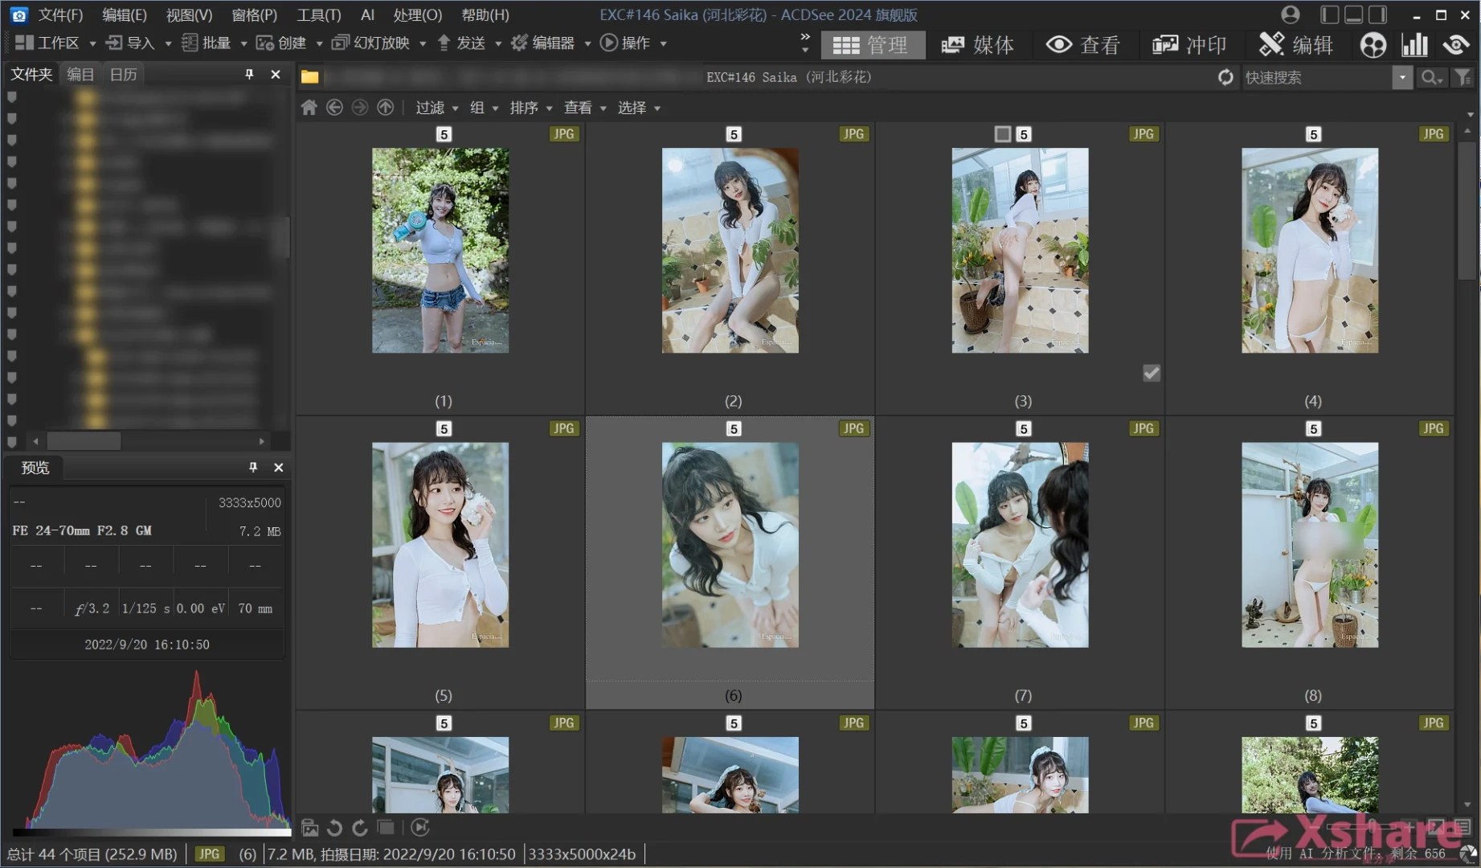Close the 预览 preview panel
Screen dimensions: 1481x868
point(279,467)
